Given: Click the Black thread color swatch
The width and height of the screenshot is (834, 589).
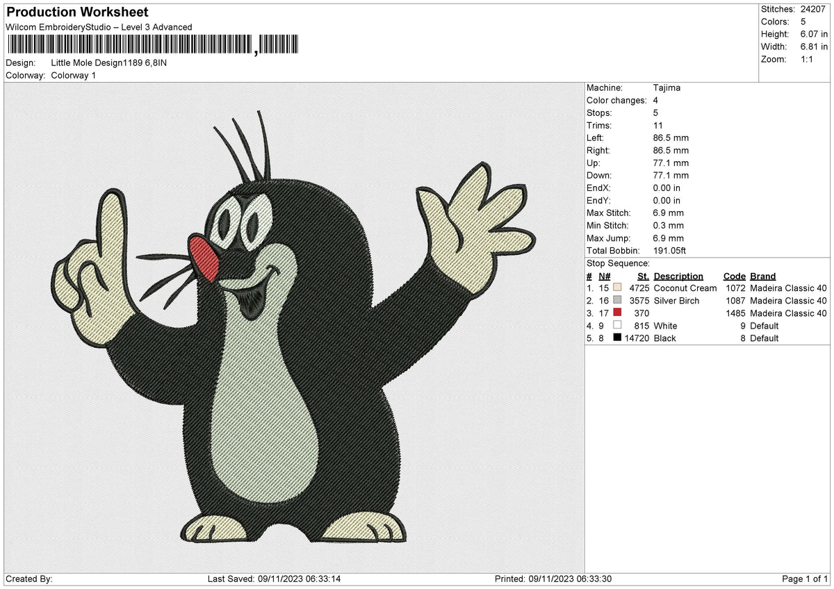Looking at the screenshot, I should (x=617, y=338).
